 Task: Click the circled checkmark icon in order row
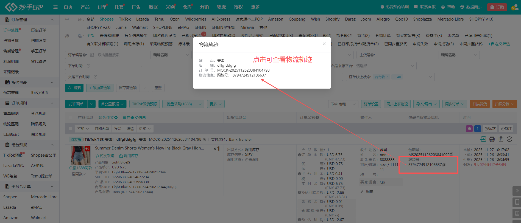(x=509, y=139)
